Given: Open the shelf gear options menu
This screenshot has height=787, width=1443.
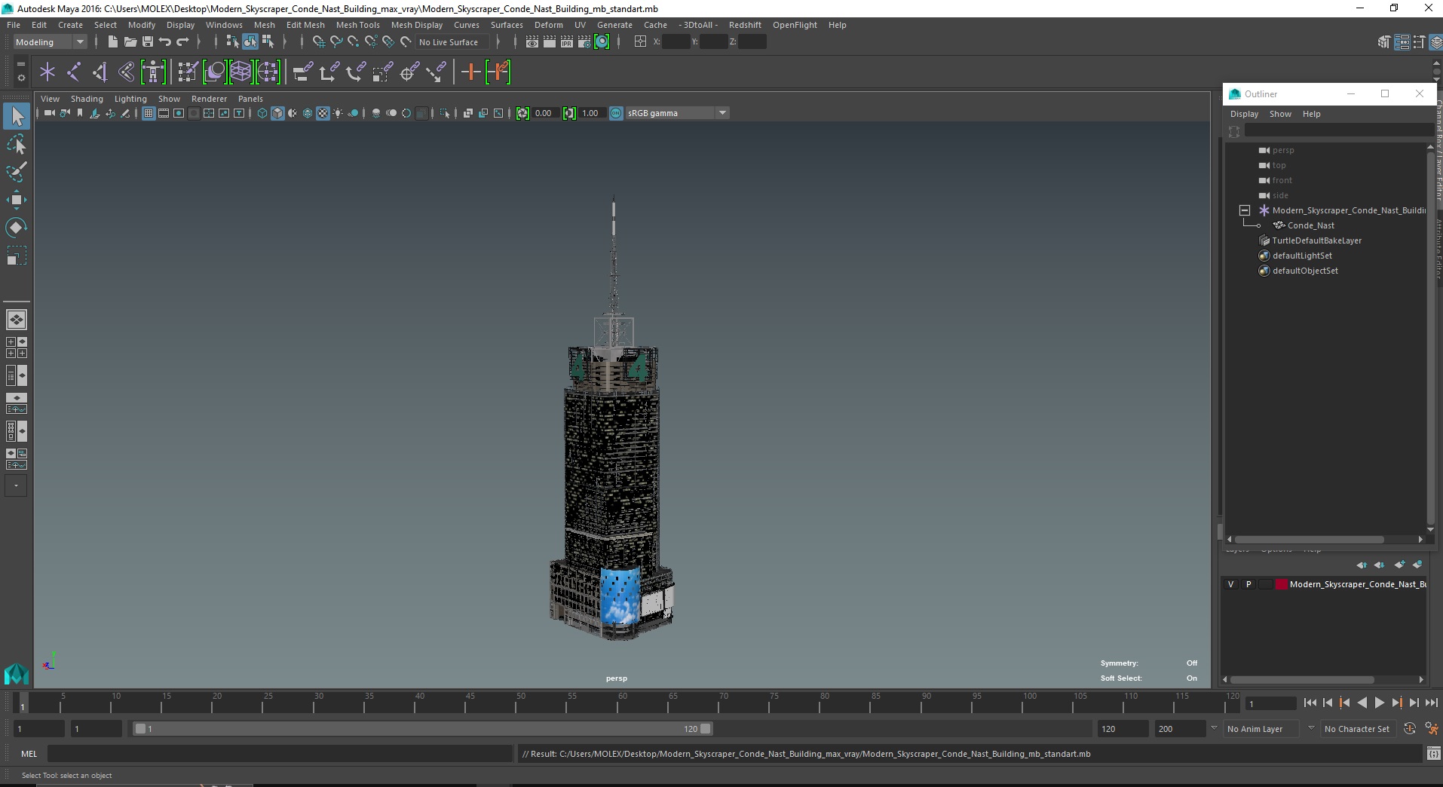Looking at the screenshot, I should coord(20,78).
